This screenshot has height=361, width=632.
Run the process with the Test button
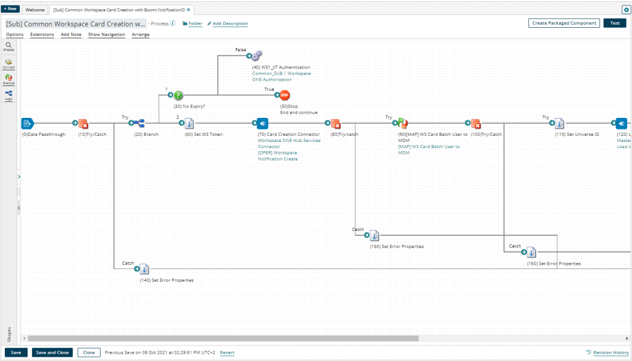point(615,23)
